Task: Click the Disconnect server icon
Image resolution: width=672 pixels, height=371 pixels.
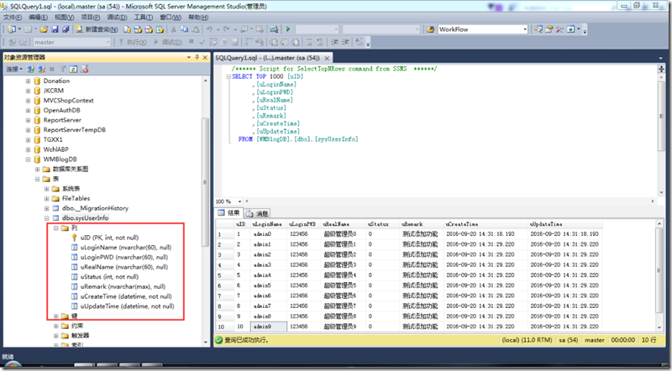Action: pyautogui.click(x=41, y=69)
